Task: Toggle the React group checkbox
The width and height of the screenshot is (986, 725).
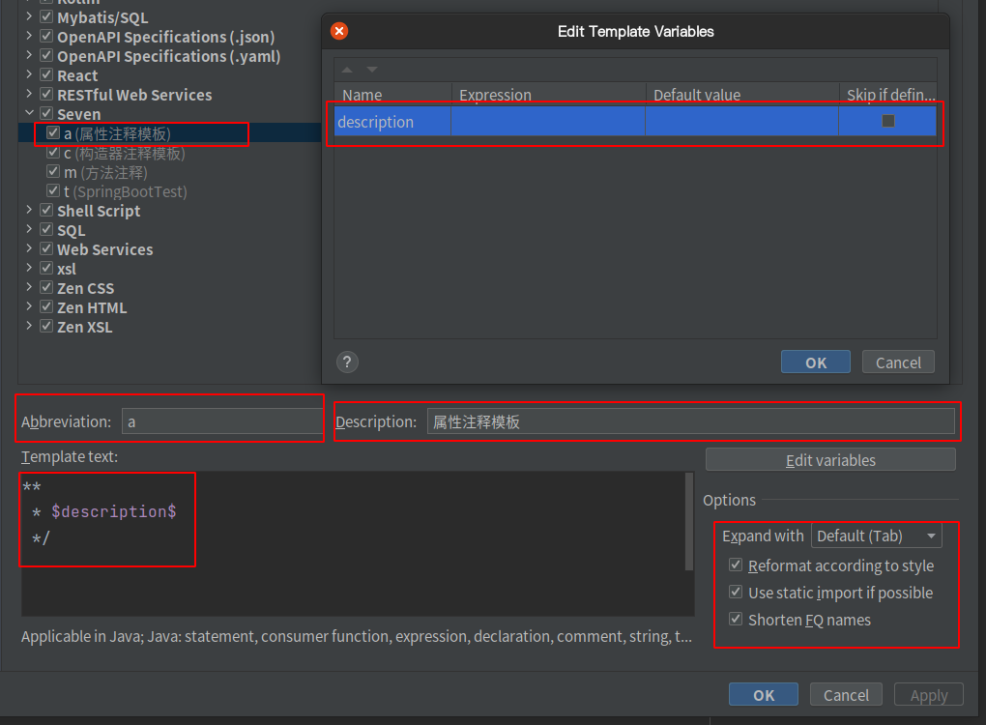Action: pyautogui.click(x=46, y=75)
